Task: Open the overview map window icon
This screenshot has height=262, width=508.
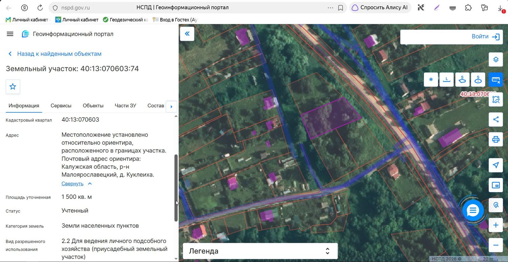Action: pos(496,185)
